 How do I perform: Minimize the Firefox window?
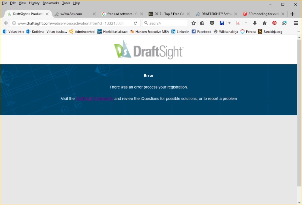[x=270, y=4]
